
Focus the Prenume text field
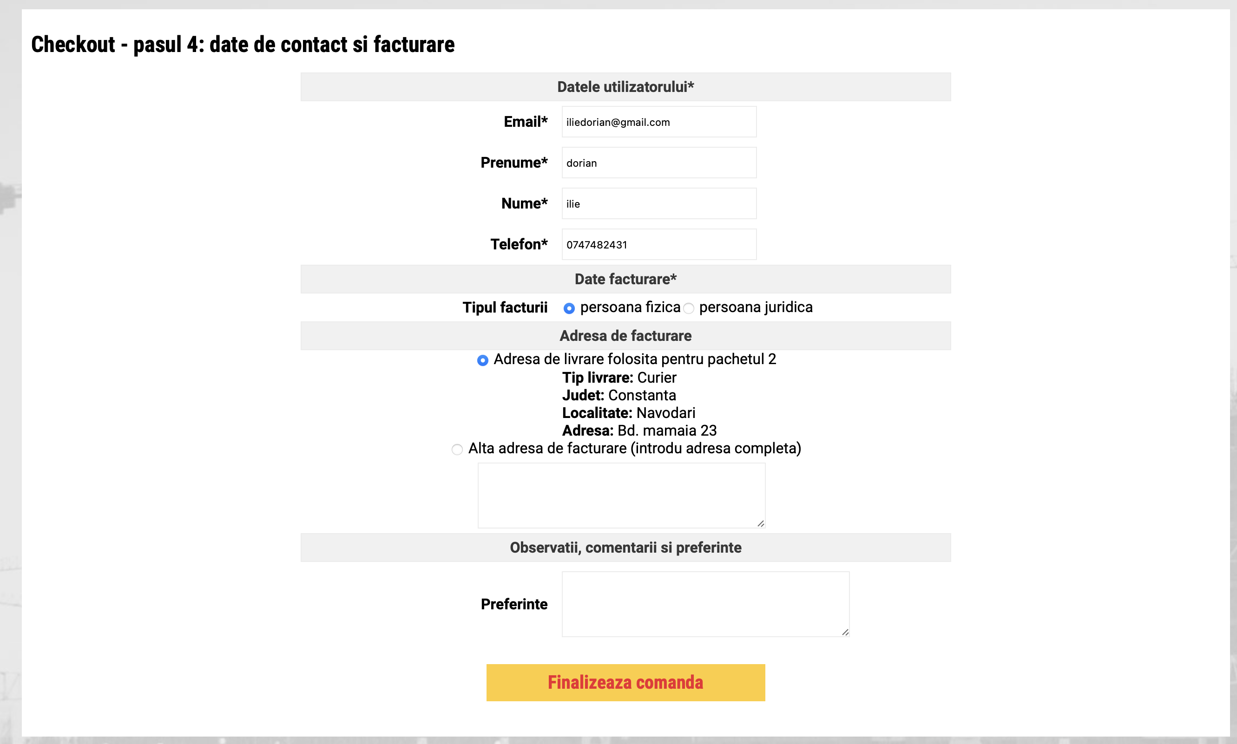(x=658, y=163)
